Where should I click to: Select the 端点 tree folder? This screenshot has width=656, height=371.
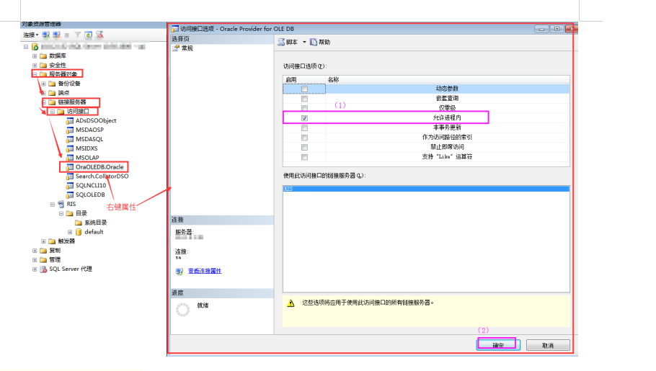pyautogui.click(x=63, y=93)
